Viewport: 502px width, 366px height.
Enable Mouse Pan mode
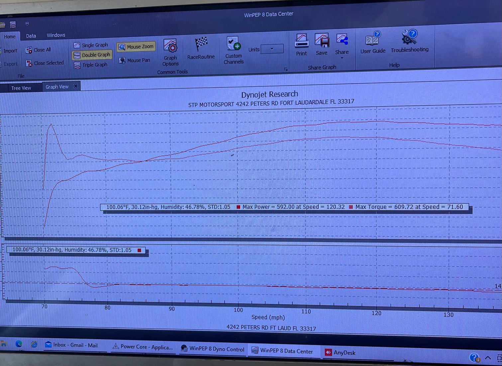(x=135, y=60)
